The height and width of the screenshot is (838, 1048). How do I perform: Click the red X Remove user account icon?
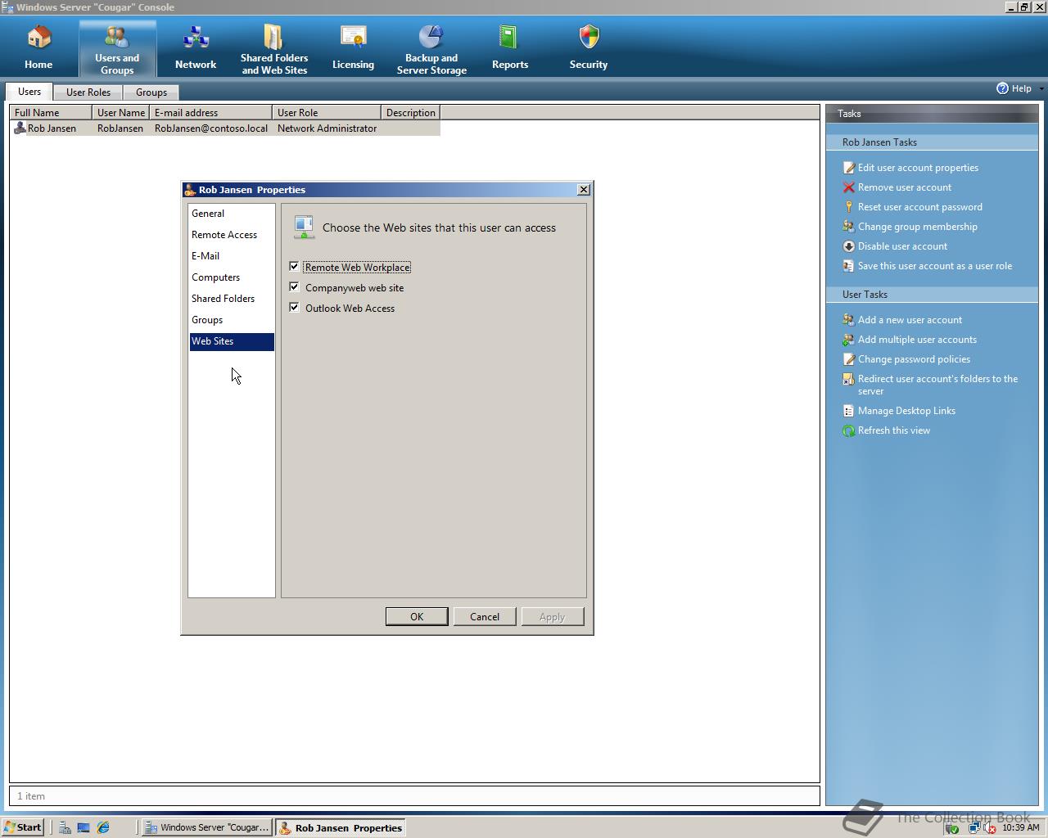point(849,187)
